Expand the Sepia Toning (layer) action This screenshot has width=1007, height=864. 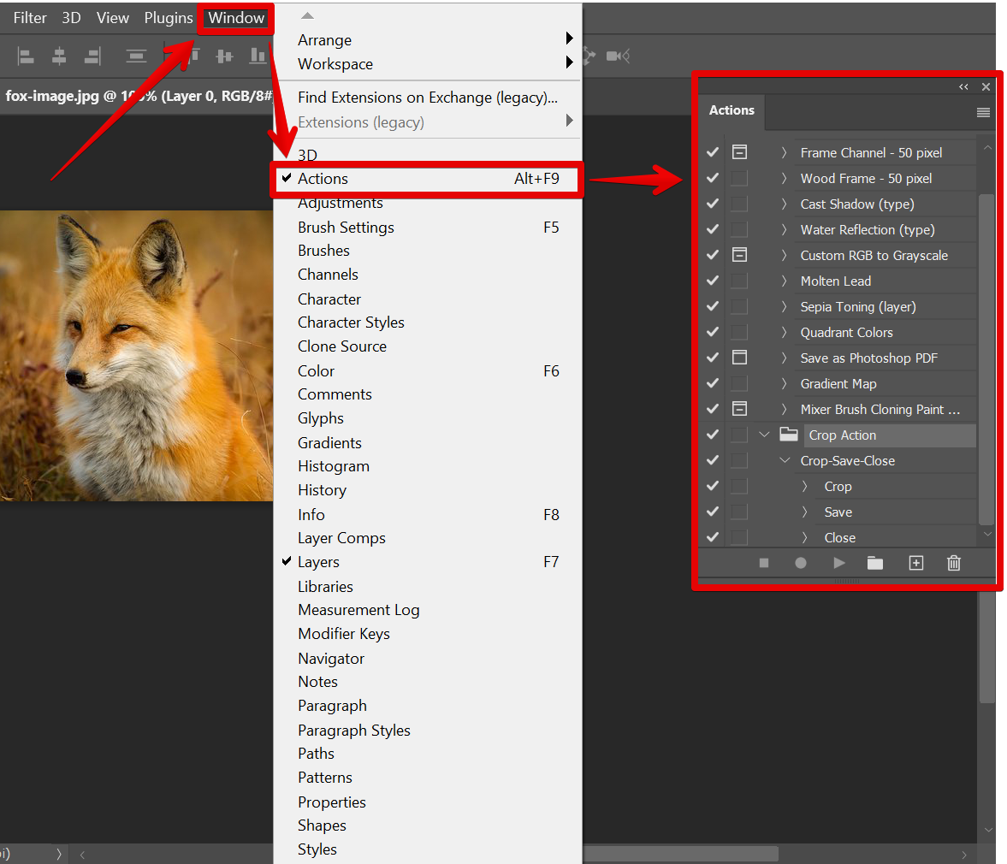coord(784,306)
